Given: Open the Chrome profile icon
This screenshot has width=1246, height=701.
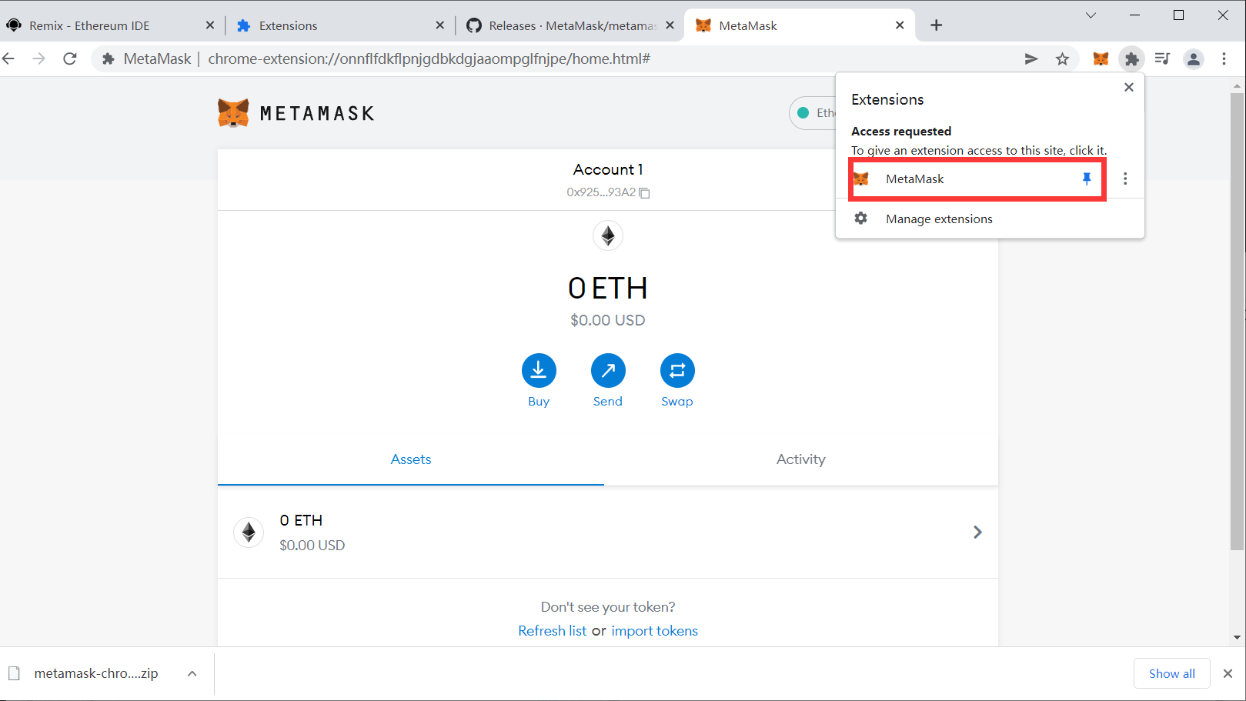Looking at the screenshot, I should click(x=1194, y=58).
